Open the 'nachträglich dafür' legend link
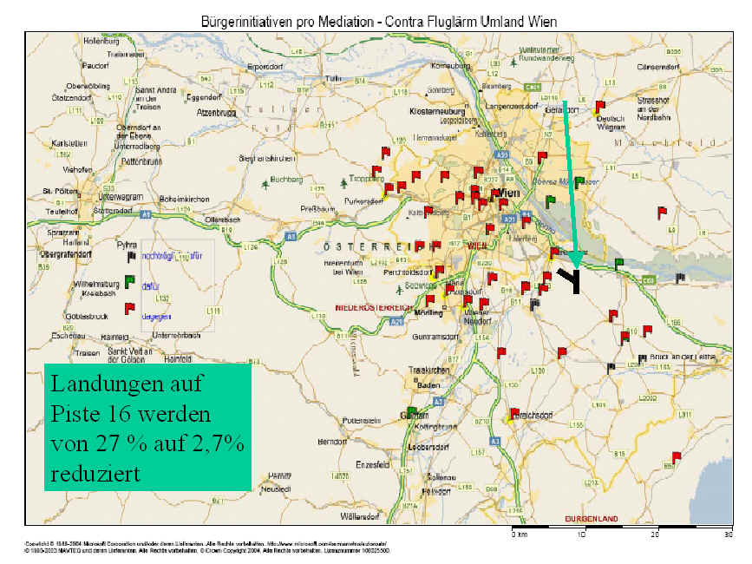This screenshot has width=752, height=564. tap(171, 256)
